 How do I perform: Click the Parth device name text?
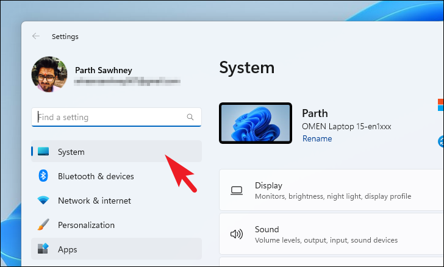point(315,113)
